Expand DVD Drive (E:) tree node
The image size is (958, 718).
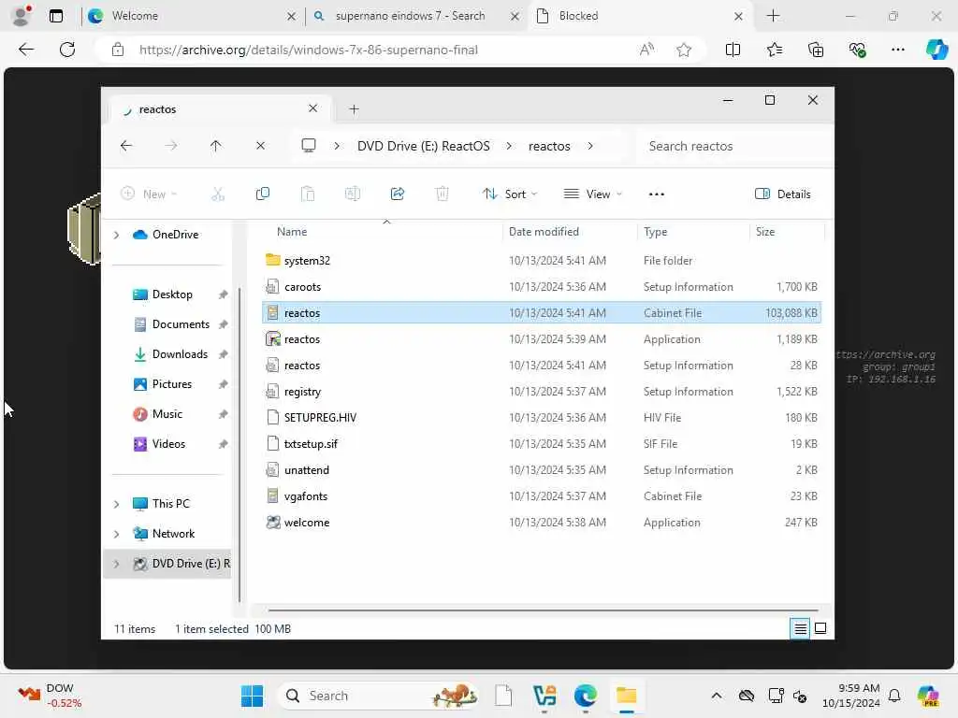116,564
